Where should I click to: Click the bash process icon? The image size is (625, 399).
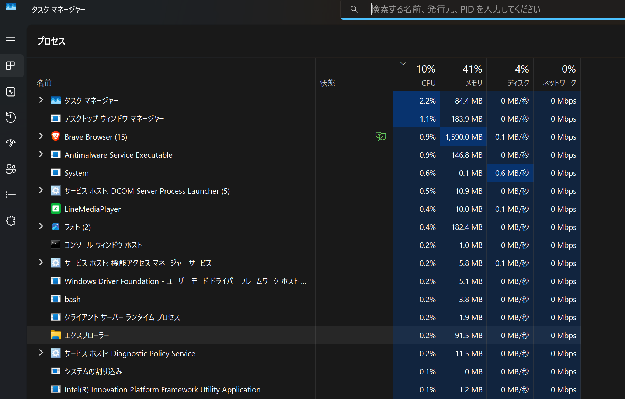56,299
